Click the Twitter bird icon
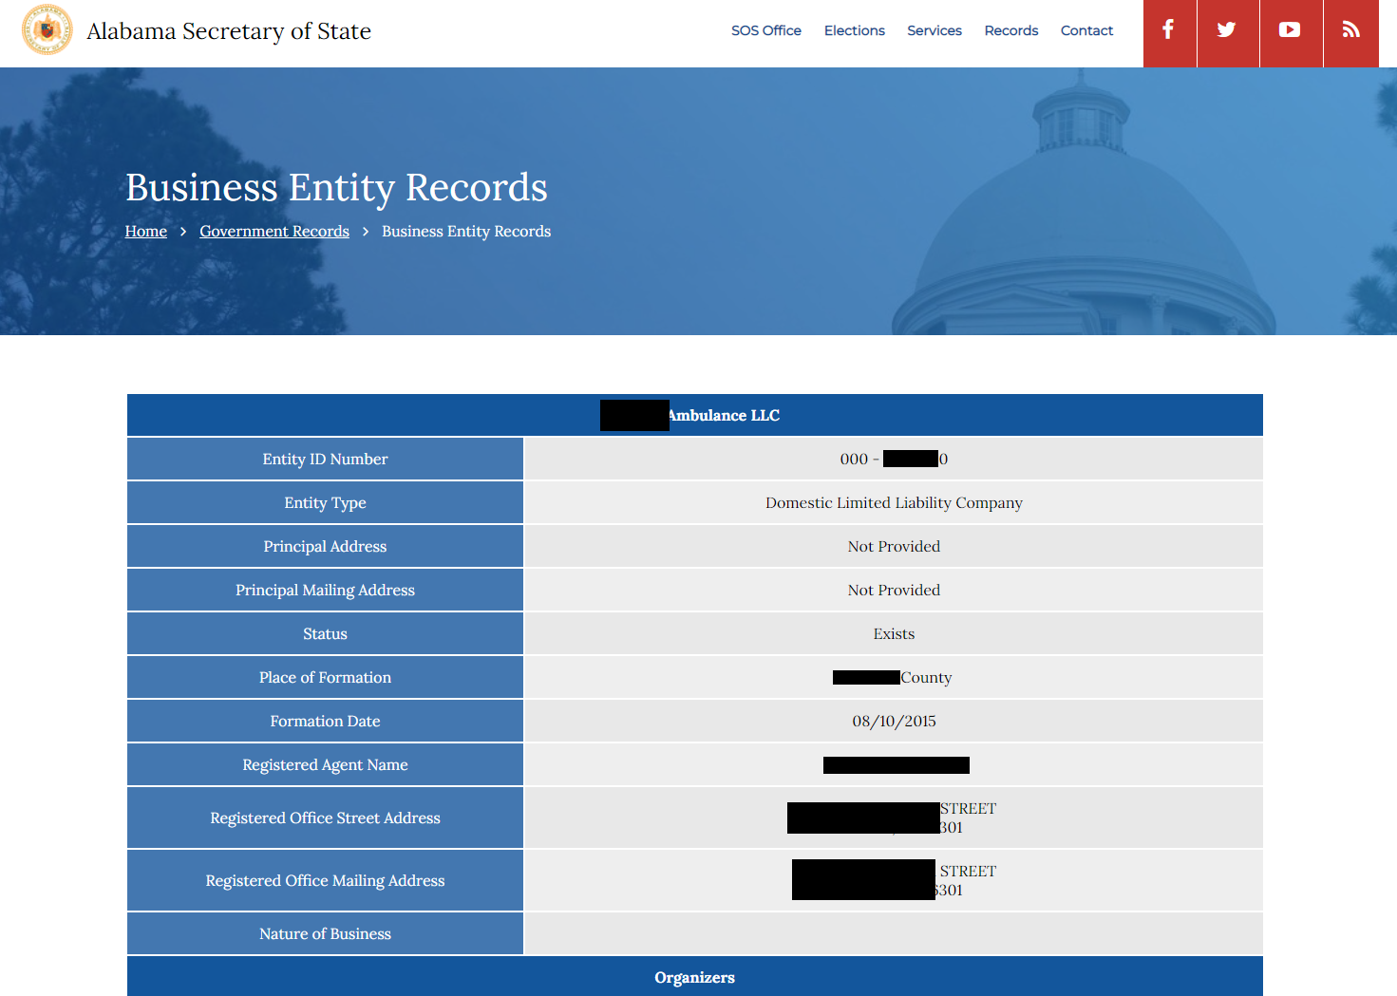The image size is (1397, 996). coord(1227,30)
